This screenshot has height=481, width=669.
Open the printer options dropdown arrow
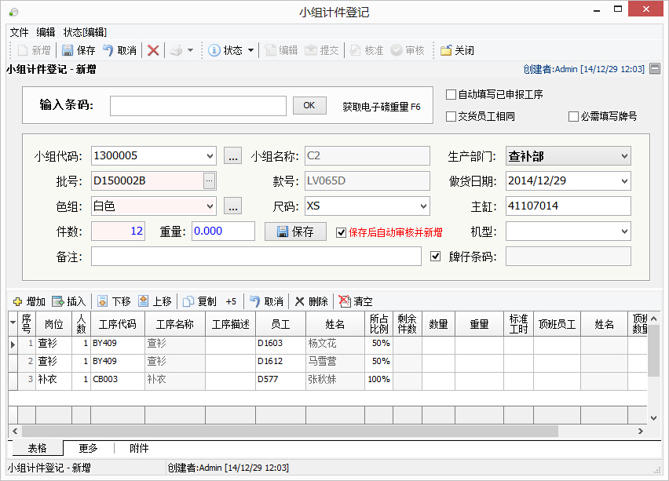(x=190, y=50)
